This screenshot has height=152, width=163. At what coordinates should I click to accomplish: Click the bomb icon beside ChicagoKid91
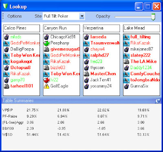pos(46,37)
